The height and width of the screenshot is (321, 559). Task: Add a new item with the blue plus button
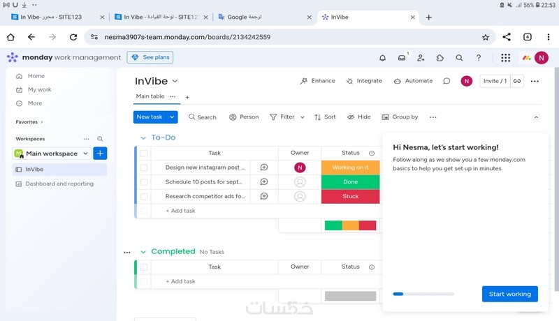[x=100, y=154]
